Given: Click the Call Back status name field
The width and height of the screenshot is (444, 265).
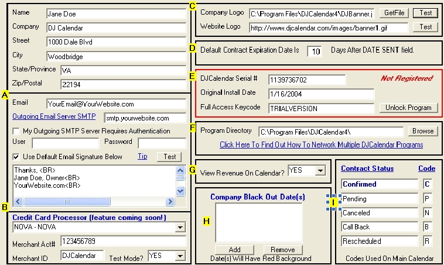Looking at the screenshot, I should point(380,227).
